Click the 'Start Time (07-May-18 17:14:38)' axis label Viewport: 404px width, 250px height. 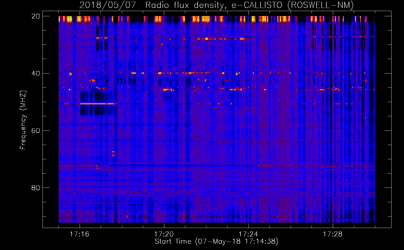(216, 241)
